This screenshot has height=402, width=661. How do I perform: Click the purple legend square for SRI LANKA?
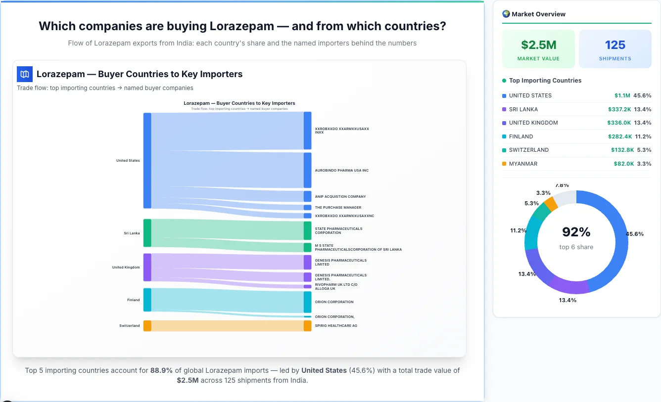click(x=504, y=109)
